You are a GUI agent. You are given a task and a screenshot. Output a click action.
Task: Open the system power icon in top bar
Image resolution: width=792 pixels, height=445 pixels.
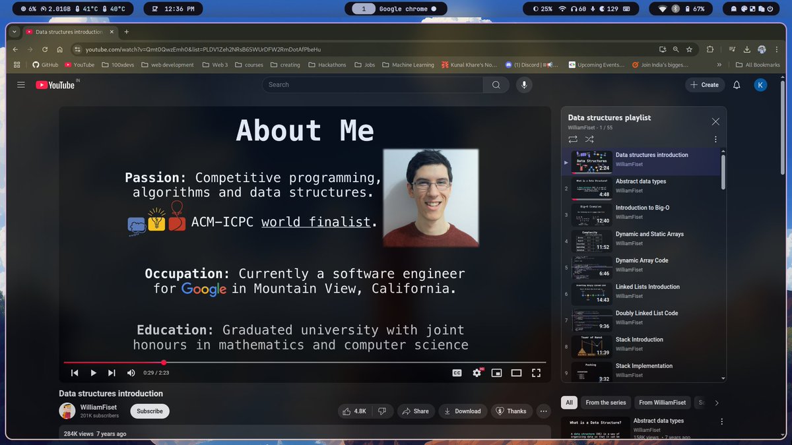point(770,9)
